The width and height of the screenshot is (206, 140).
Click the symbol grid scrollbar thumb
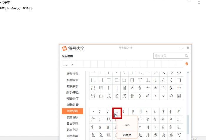point(188,125)
